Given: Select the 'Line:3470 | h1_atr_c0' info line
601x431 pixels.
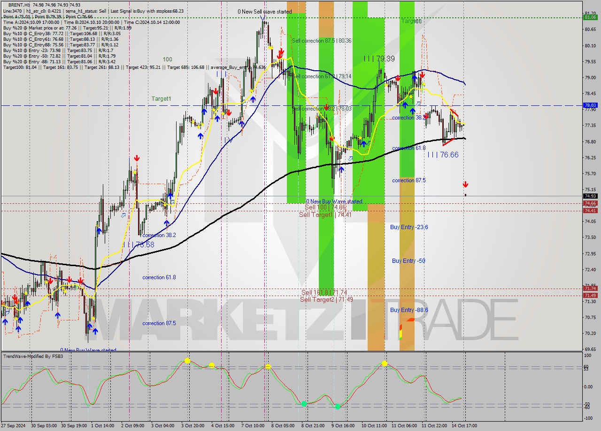Looking at the screenshot, I should (93, 11).
